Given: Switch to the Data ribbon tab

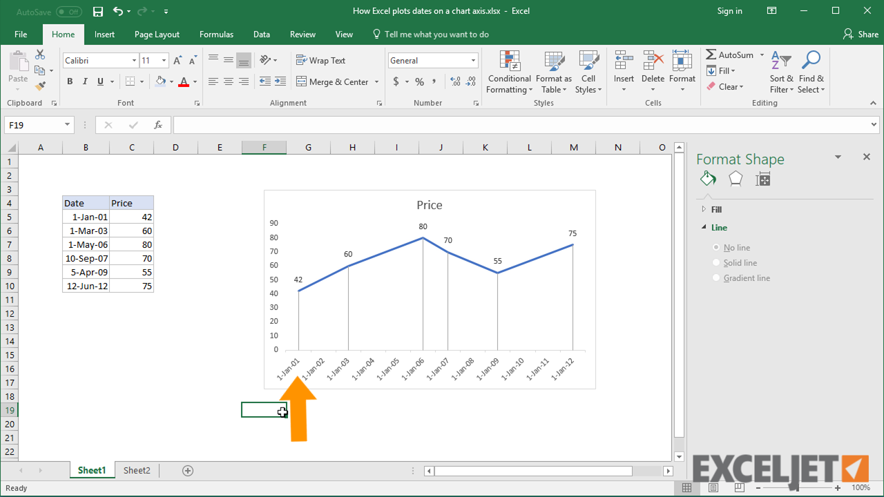Looking at the screenshot, I should pyautogui.click(x=262, y=35).
